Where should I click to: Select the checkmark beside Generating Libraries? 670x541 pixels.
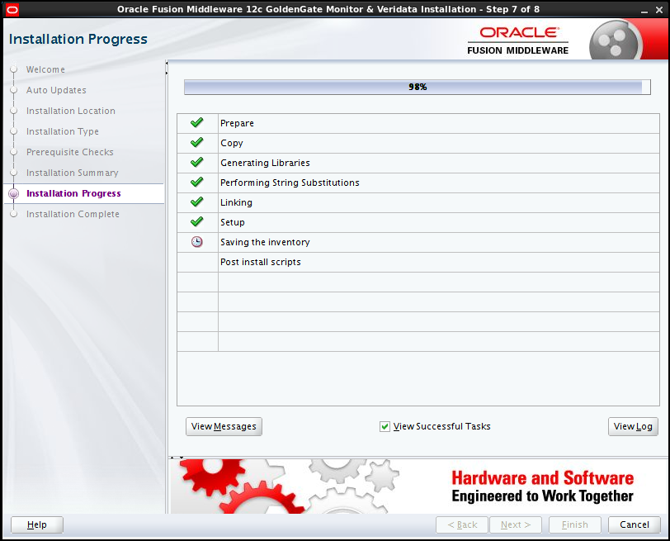[x=196, y=162]
